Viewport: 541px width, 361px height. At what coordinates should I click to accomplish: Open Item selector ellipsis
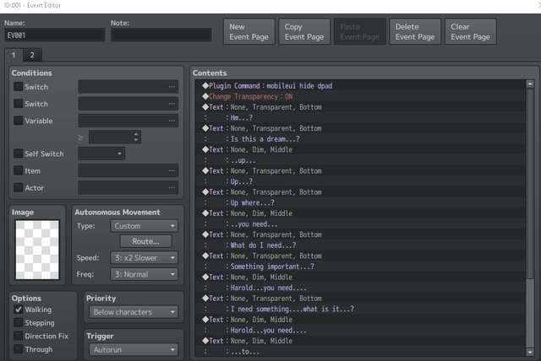tap(172, 170)
